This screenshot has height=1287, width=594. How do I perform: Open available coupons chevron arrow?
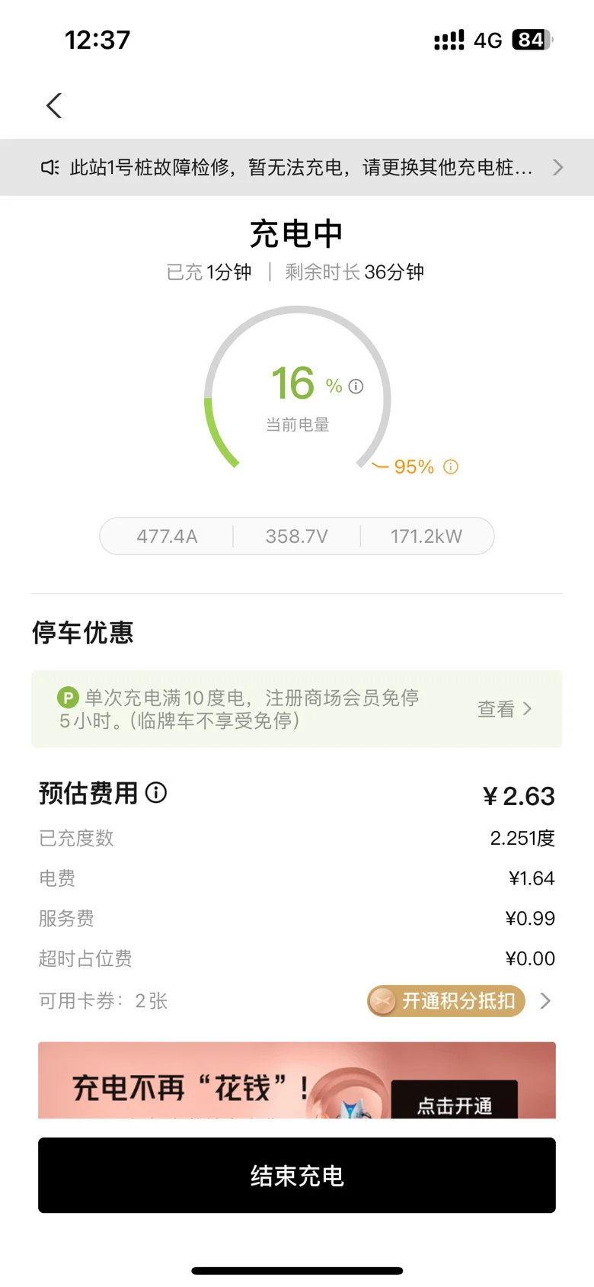tap(545, 1001)
